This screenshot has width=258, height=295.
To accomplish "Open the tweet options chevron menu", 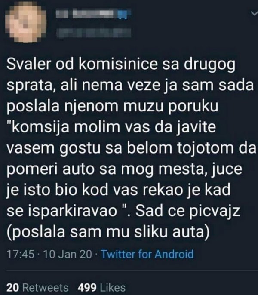I will coord(255,14).
